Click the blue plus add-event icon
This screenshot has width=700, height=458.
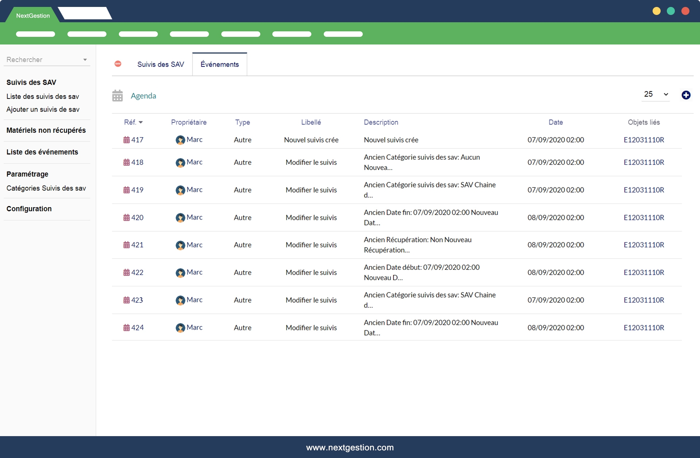[x=686, y=95]
